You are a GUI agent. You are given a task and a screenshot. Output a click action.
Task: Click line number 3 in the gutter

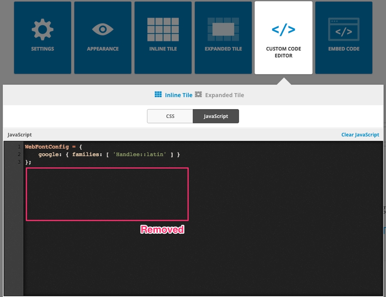(x=19, y=162)
